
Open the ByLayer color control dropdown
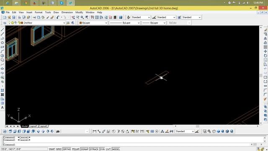point(106,23)
